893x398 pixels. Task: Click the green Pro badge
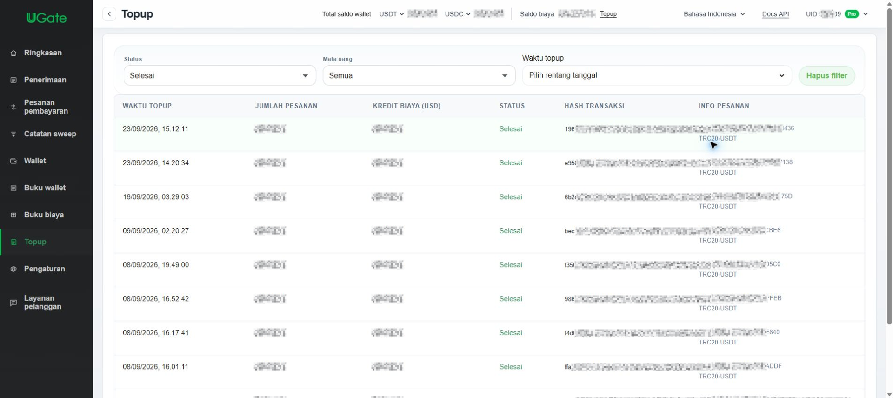pyautogui.click(x=852, y=14)
